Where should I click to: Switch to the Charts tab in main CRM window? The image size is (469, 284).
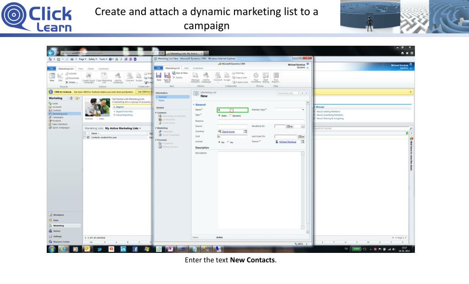[x=91, y=69]
